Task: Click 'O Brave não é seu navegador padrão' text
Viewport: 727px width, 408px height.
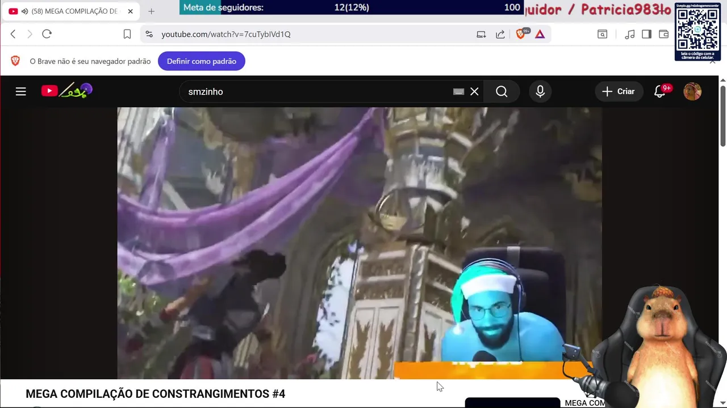Action: 90,61
